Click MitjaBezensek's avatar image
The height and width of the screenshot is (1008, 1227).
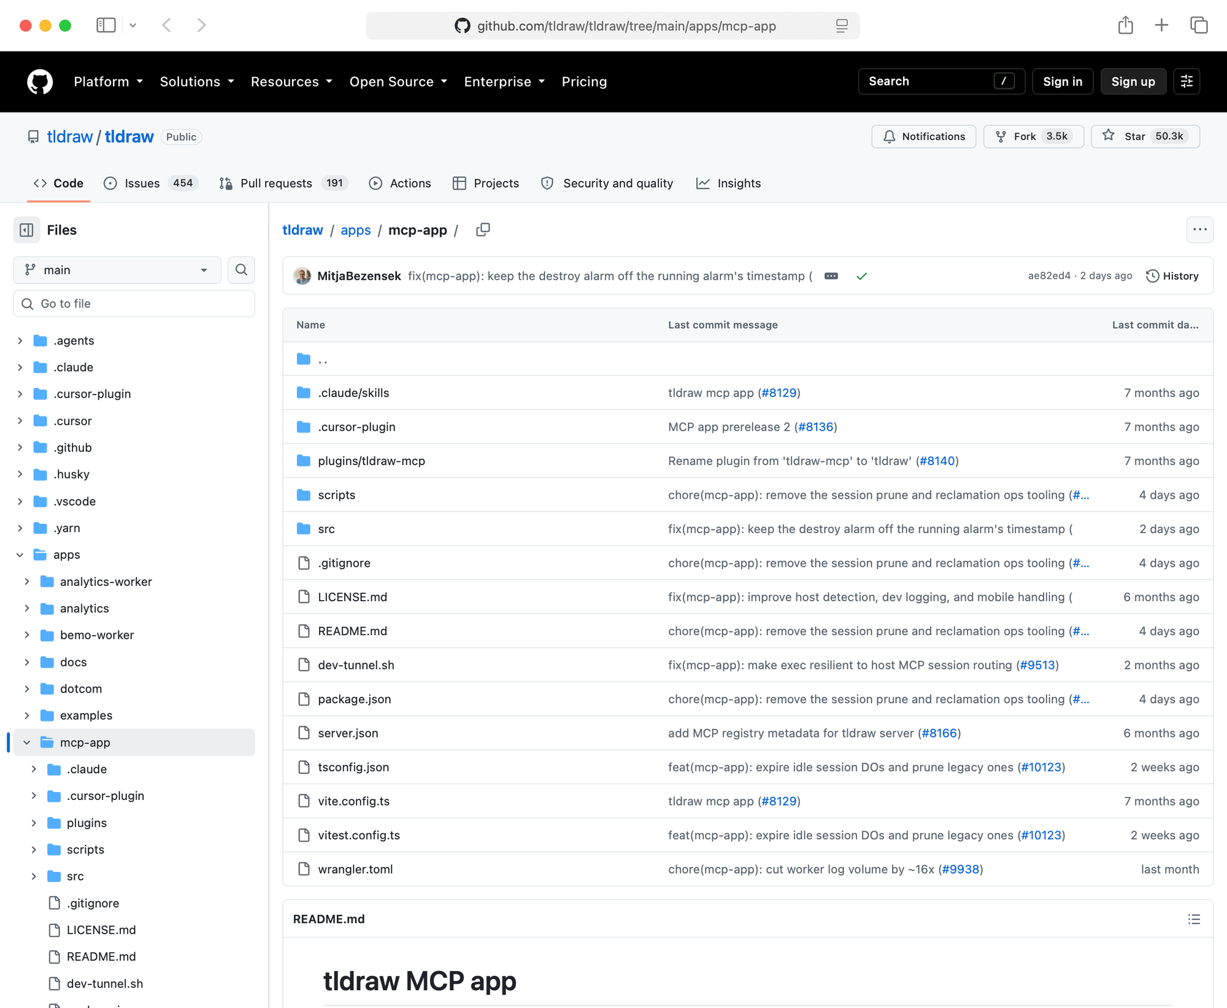coord(302,276)
